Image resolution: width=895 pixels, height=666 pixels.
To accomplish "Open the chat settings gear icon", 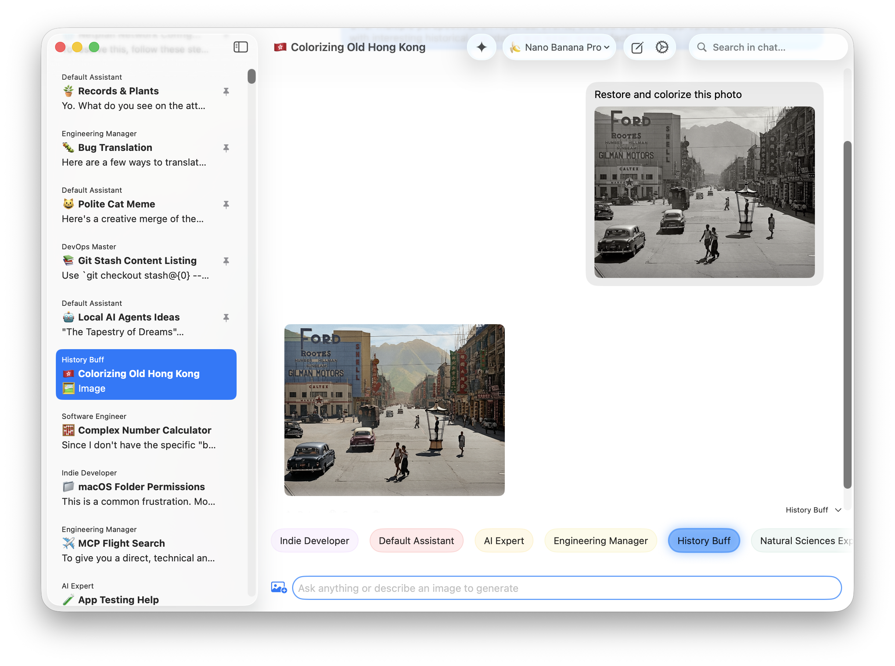I will pyautogui.click(x=661, y=47).
